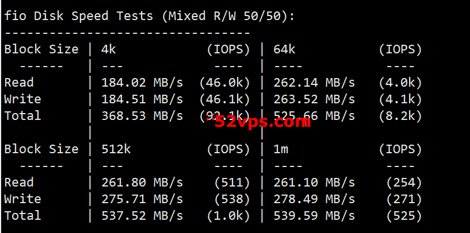
Task: Click the 4k total 368.53 MB/s value
Action: [142, 115]
